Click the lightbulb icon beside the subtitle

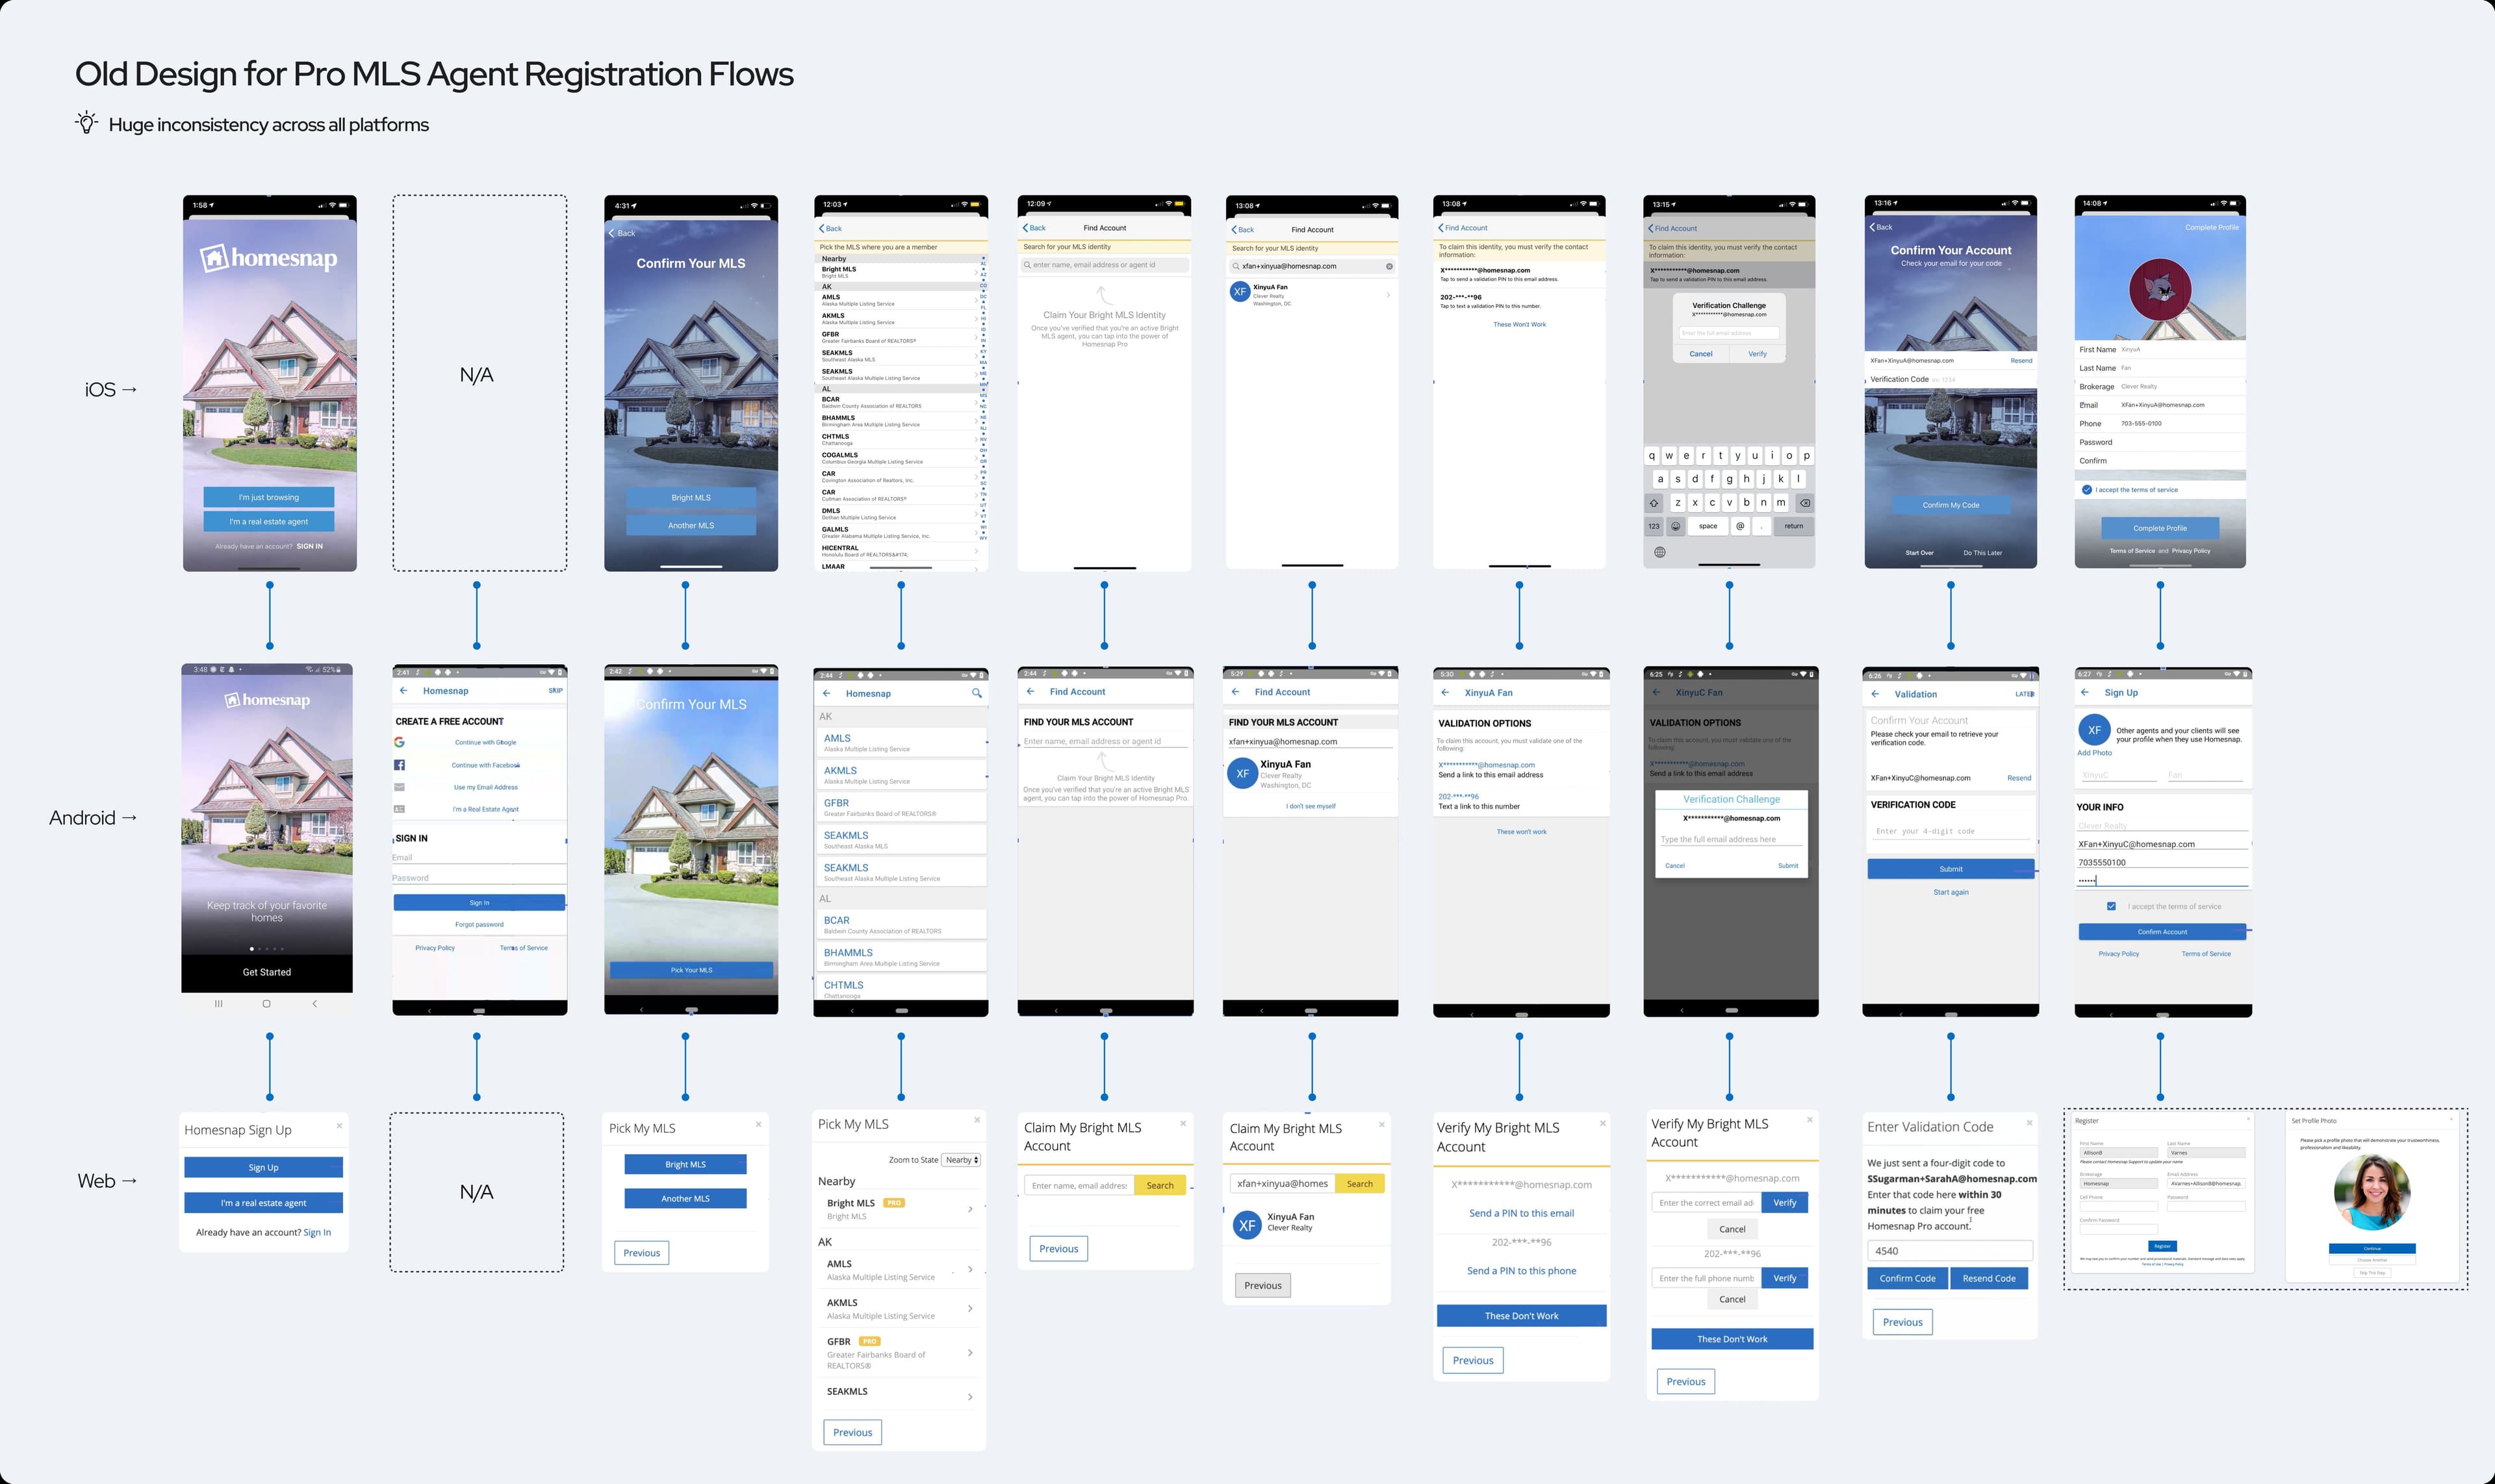pyautogui.click(x=87, y=123)
